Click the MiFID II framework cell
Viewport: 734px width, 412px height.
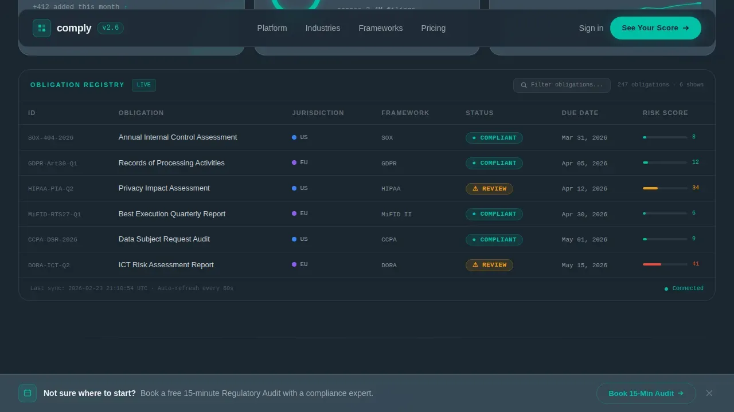coord(396,215)
